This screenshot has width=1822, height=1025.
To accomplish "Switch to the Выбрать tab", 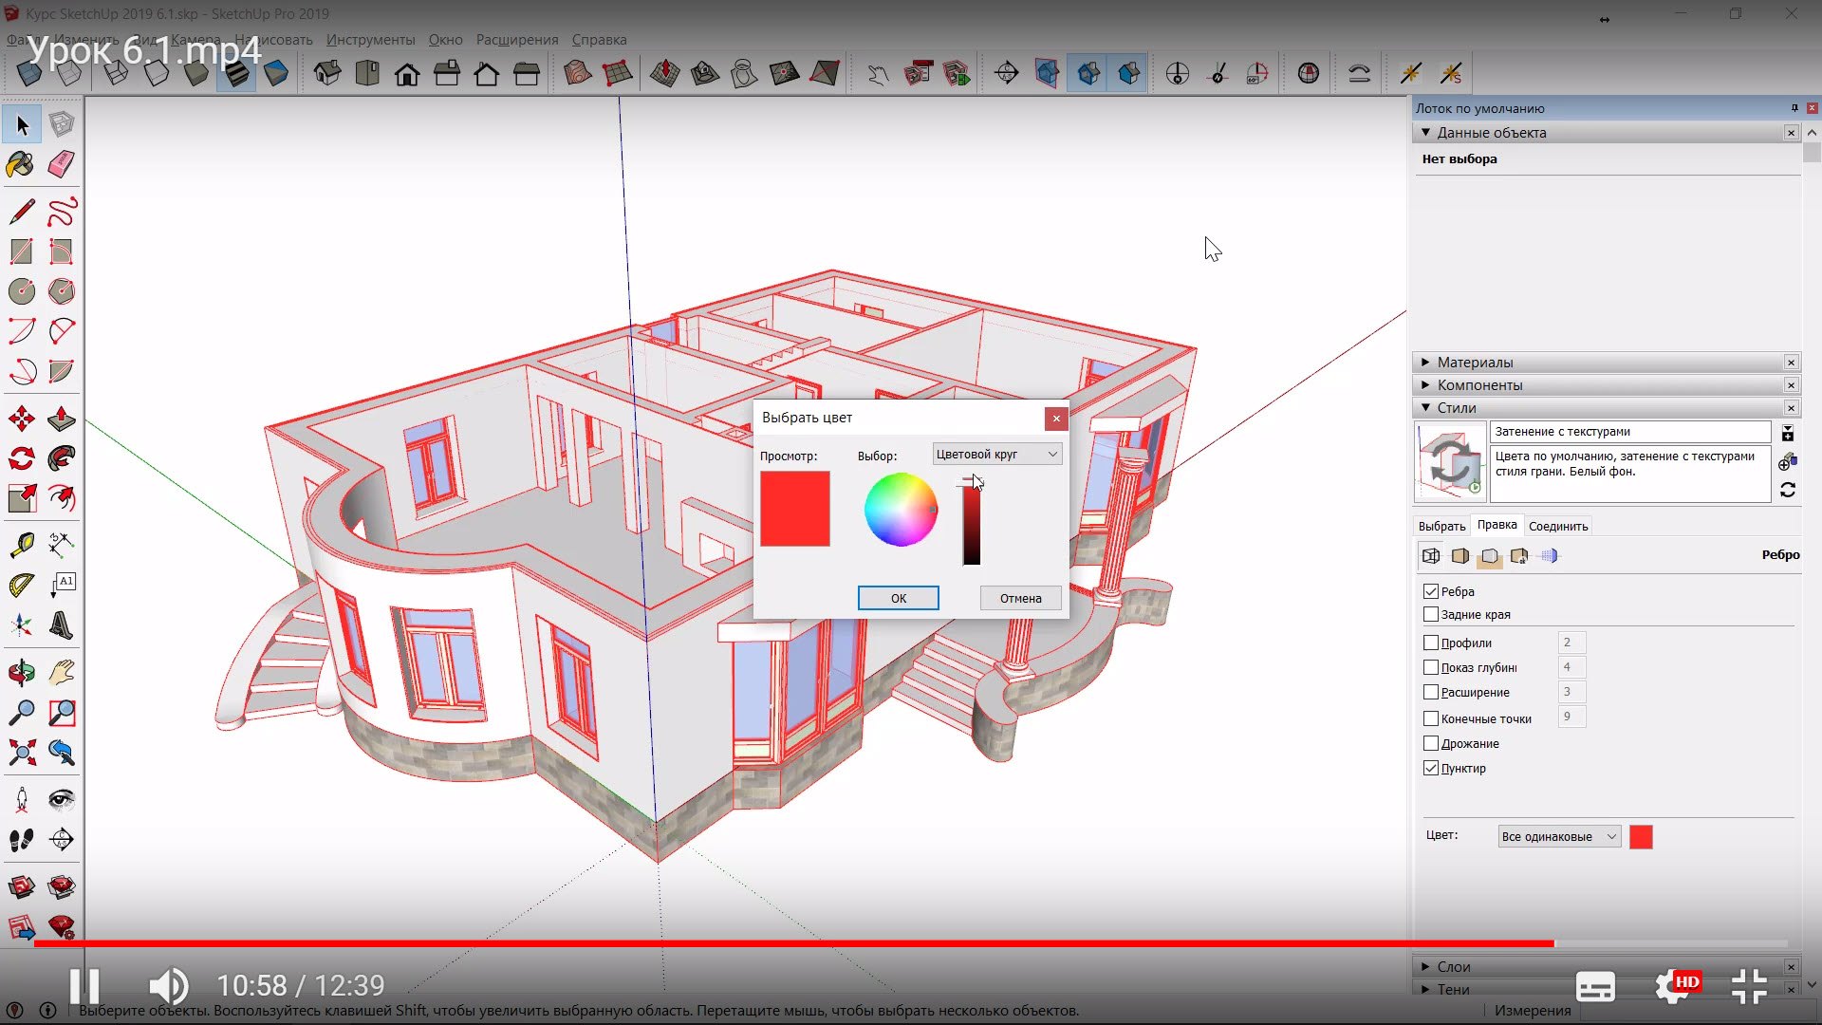I will [1441, 526].
